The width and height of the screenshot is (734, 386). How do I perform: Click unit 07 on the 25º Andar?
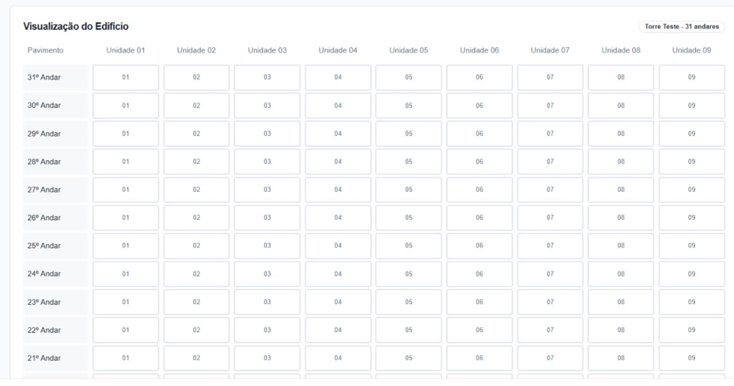550,246
